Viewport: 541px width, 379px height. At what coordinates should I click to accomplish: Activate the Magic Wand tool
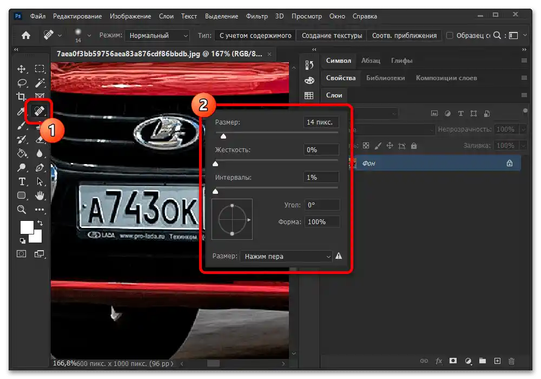(39, 83)
